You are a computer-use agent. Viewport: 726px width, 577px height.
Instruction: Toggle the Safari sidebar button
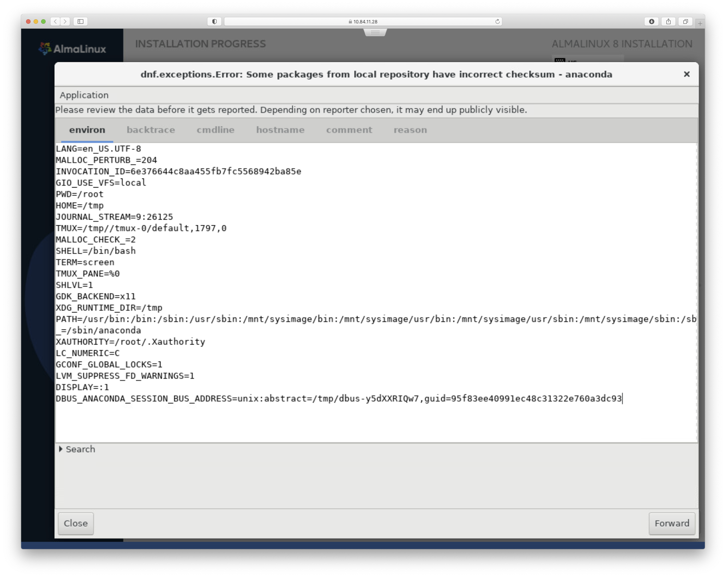click(80, 22)
